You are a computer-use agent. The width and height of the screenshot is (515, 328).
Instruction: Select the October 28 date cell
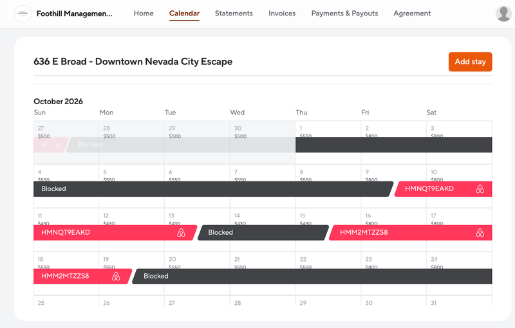click(263, 301)
